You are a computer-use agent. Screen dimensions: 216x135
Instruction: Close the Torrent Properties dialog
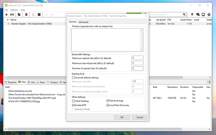146,16
